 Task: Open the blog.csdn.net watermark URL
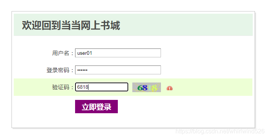220,131
